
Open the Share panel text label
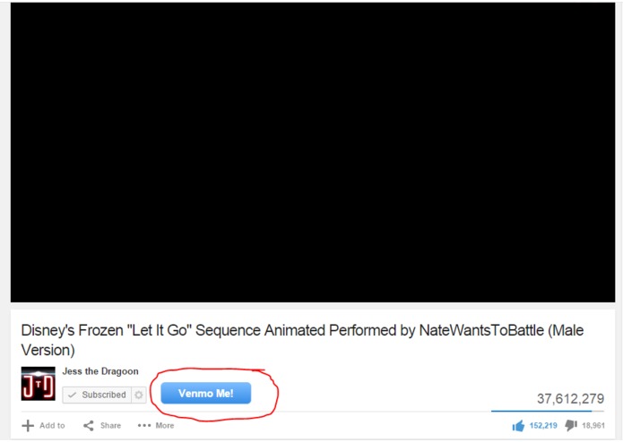tap(110, 426)
